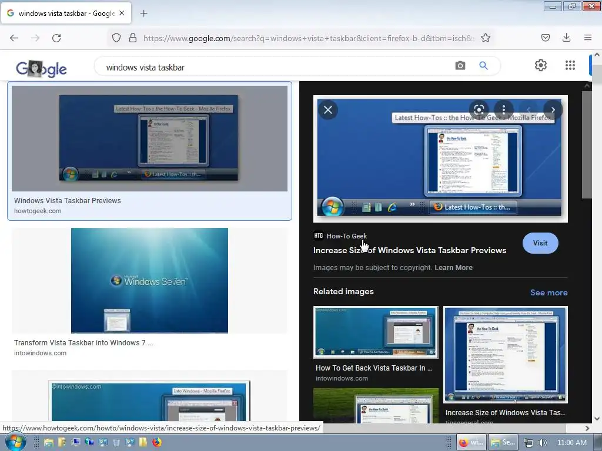The height and width of the screenshot is (451, 602).
Task: Click the Google doodle logo
Action: [41, 69]
